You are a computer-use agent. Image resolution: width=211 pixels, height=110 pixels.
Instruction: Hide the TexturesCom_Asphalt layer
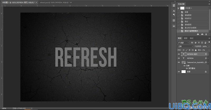[179, 62]
